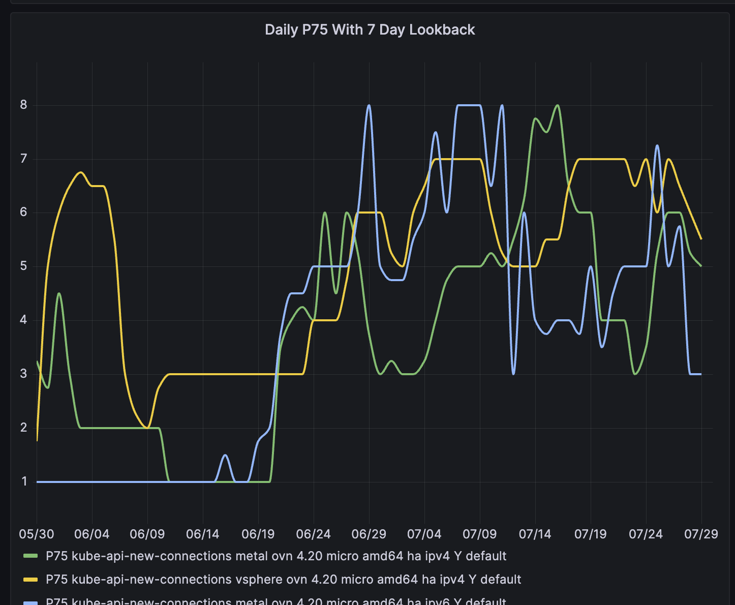Click the green legend color swatch
This screenshot has width=735, height=605.
(x=31, y=556)
